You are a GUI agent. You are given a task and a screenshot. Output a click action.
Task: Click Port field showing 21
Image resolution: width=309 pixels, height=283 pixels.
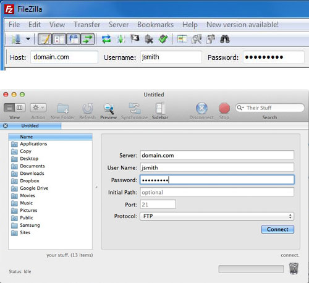pos(158,205)
